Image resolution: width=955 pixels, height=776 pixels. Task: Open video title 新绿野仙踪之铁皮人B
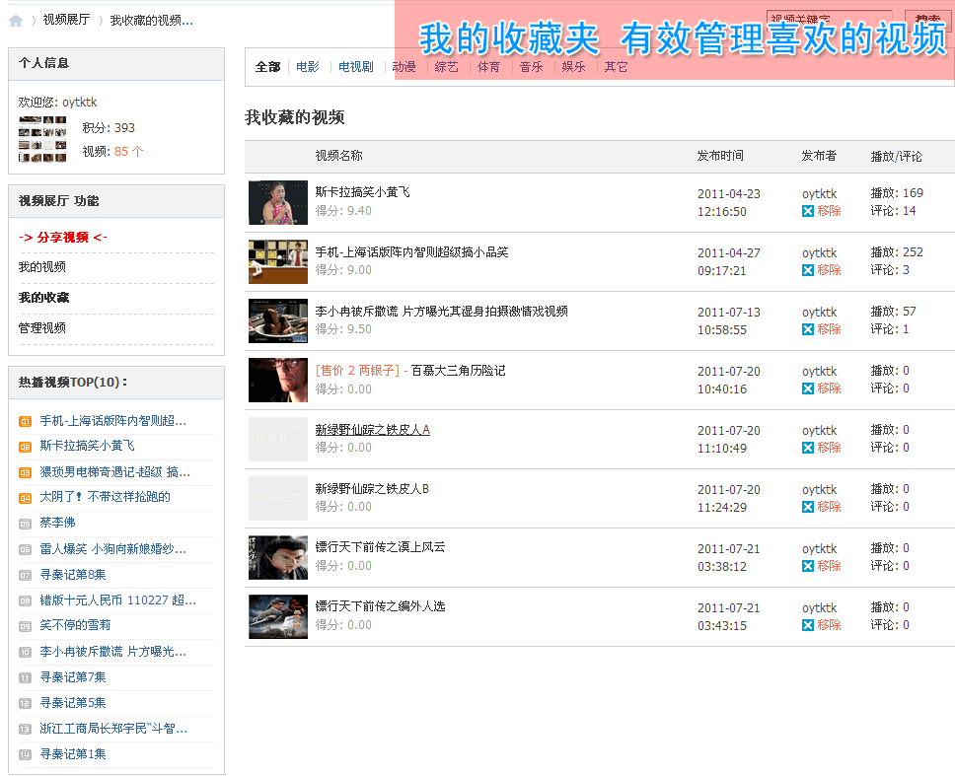point(372,489)
